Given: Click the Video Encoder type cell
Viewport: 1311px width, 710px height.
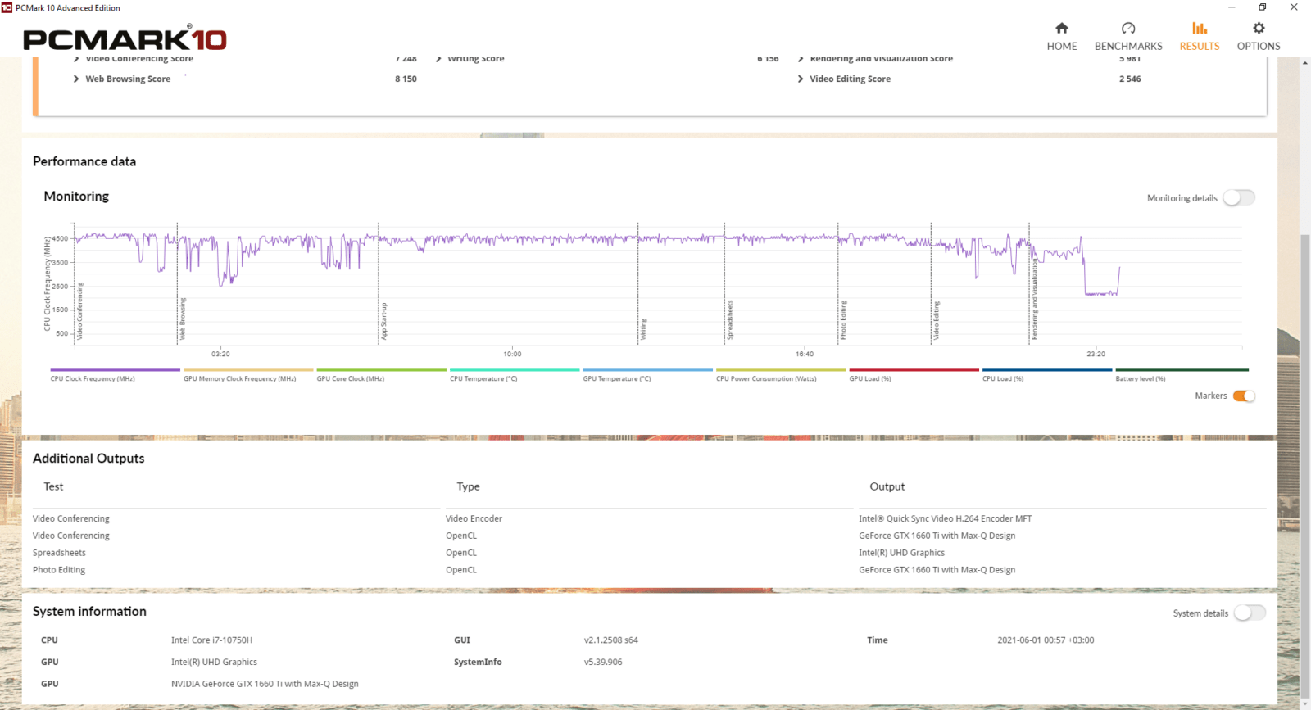Looking at the screenshot, I should click(474, 518).
